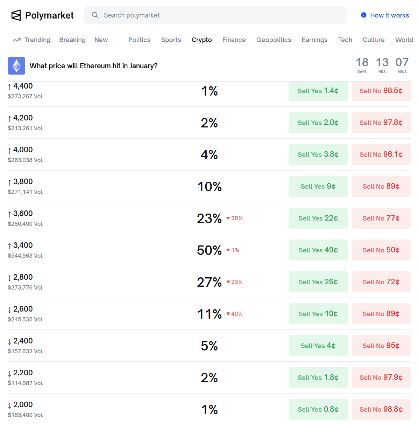This screenshot has width=418, height=424.
Task: Select the ↑ 4,000 outcome row title
Action: click(23, 150)
